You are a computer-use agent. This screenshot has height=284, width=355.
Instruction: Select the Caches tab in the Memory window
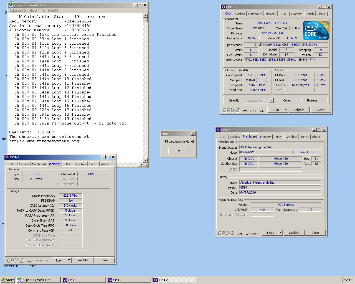pos(24,164)
